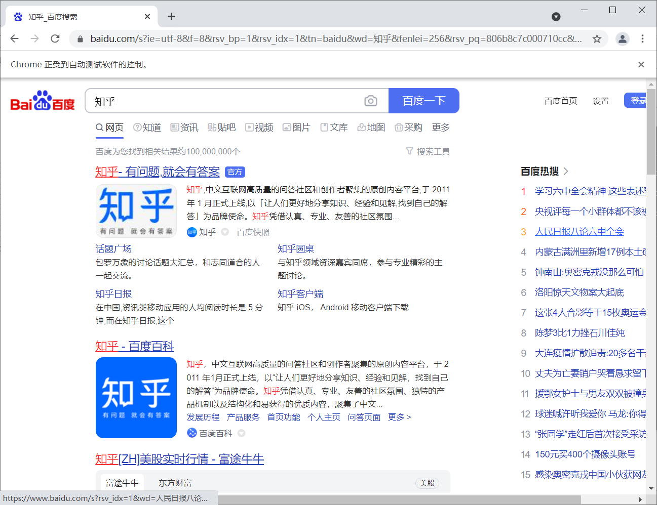Viewport: 657px width, 505px height.
Task: Open 知乎[ZH]美股实时行情 - 富途牛牛 result
Action: point(180,459)
